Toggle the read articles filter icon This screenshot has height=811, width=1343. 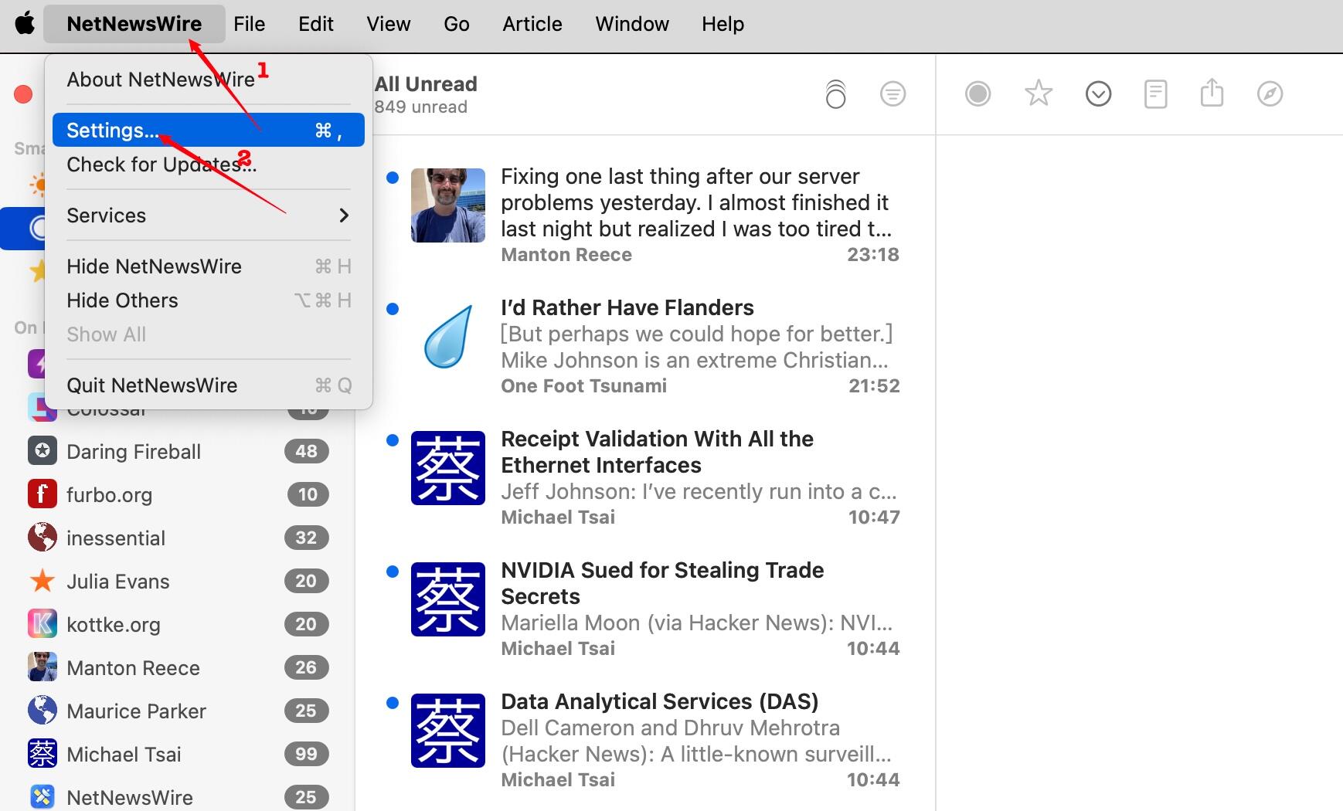(892, 94)
